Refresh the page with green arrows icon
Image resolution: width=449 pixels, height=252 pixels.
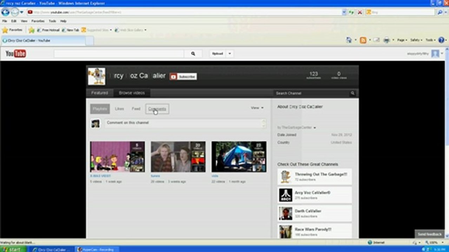tap(352, 12)
